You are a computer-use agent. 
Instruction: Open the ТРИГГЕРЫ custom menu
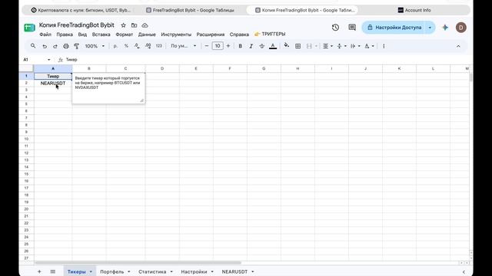[270, 34]
